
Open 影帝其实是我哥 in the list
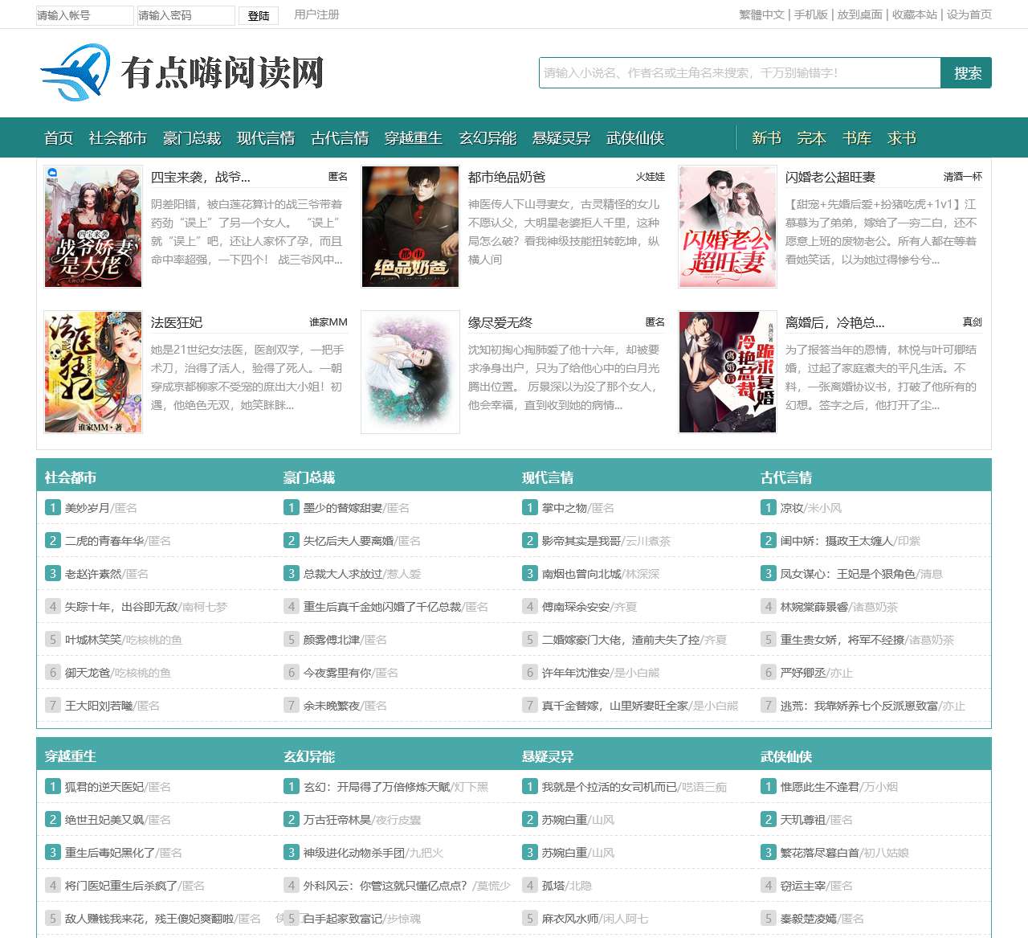coord(581,541)
